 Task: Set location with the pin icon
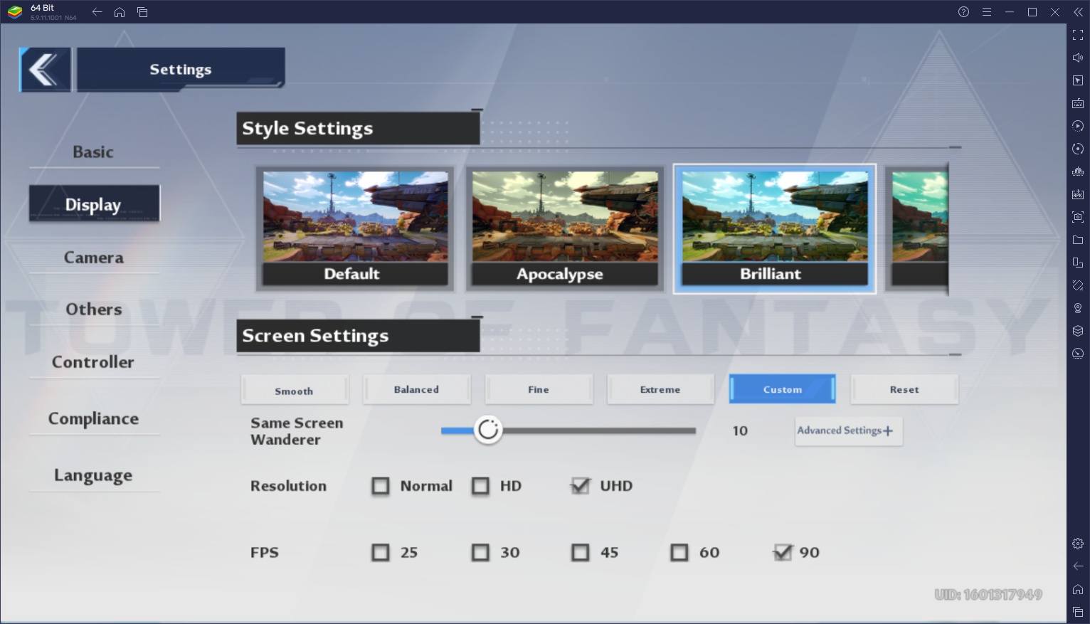click(1078, 308)
